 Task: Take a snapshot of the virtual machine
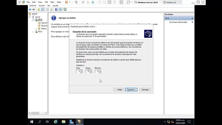pos(83,2)
